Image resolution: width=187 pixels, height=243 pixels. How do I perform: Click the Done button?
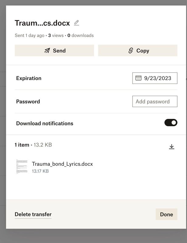pyautogui.click(x=166, y=214)
